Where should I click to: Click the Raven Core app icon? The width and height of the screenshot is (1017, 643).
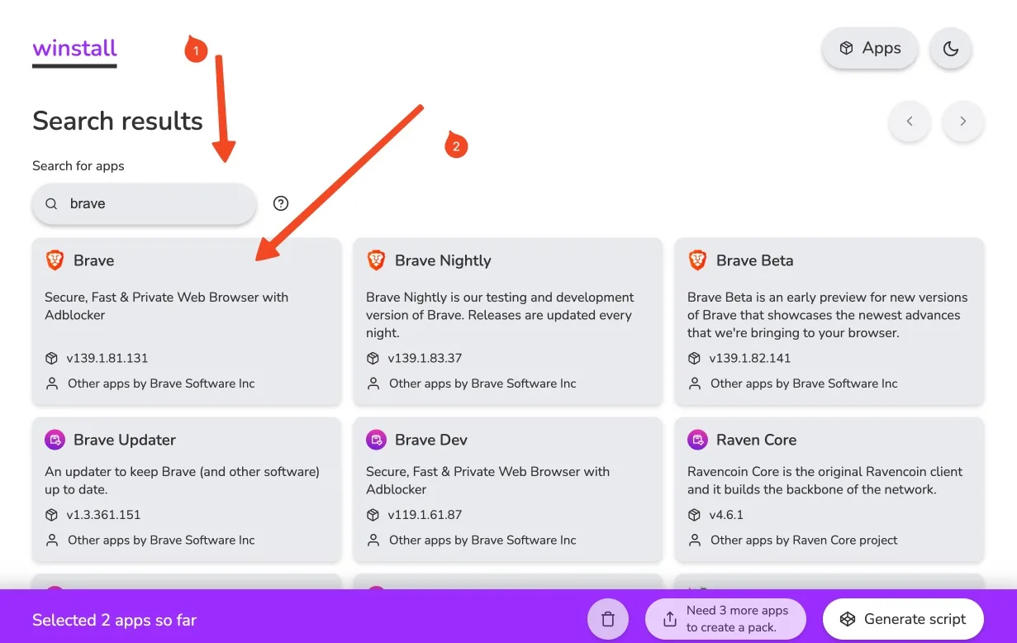point(697,440)
